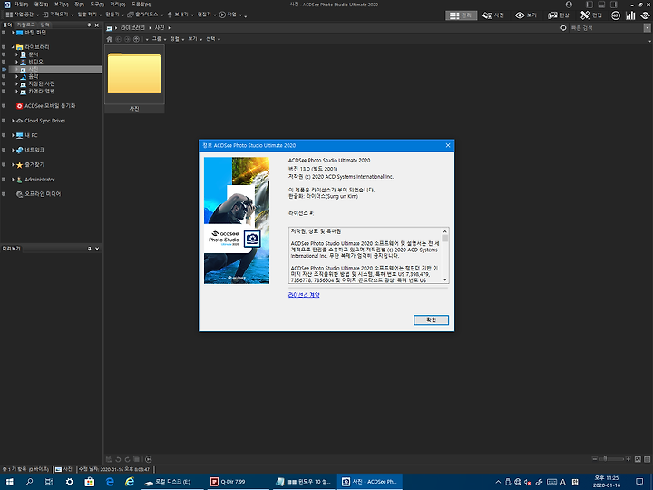Select the 카탈로그 catalog tab

click(x=25, y=25)
